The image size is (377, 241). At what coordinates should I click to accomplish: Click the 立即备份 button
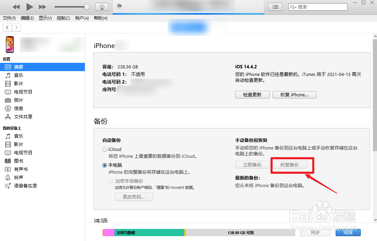click(x=252, y=165)
